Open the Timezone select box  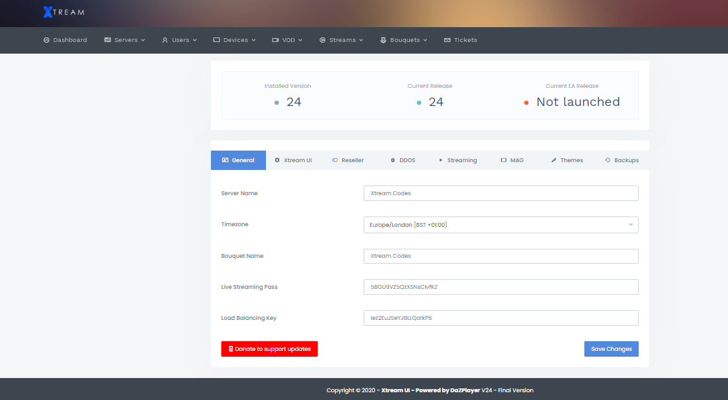pos(501,225)
